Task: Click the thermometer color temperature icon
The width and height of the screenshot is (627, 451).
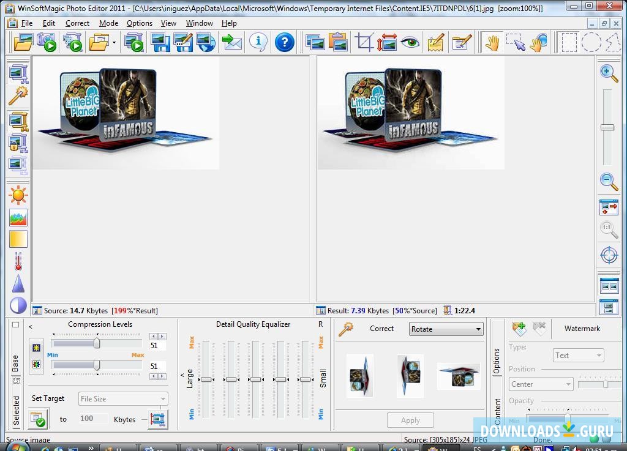Action: (x=18, y=261)
